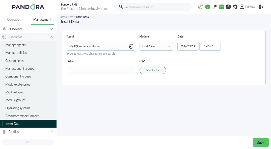Open the user profile avatar icon
271x149 pixels.
point(242,7)
